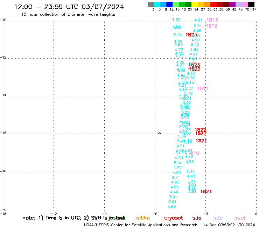
Task: Click 'NOAA/NESDIS Center for Satellite Applications and Research'
Action: pos(141,225)
